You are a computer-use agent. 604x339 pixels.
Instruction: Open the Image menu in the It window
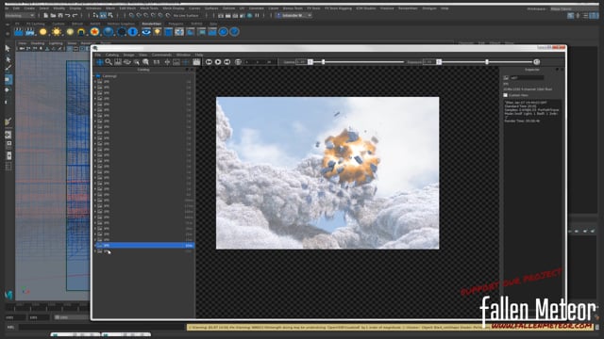(128, 55)
